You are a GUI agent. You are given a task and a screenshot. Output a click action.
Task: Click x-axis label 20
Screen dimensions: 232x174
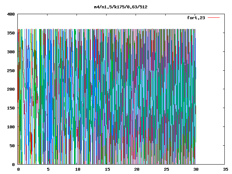pyautogui.click(x=137, y=169)
